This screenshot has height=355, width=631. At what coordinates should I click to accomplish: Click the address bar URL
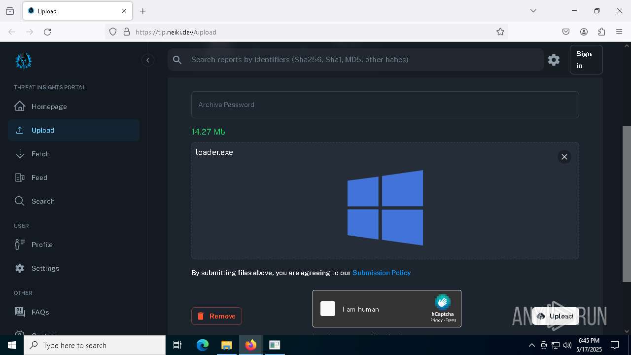point(176,32)
